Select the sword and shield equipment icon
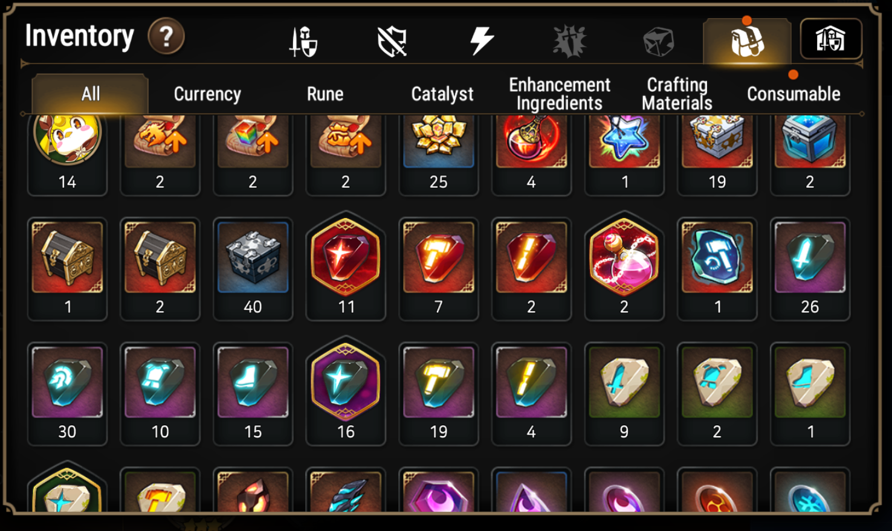This screenshot has height=531, width=892. click(303, 42)
